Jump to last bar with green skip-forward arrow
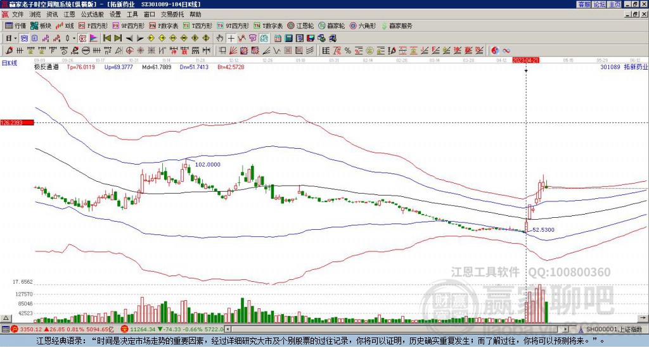This screenshot has height=347, width=649. pos(118,39)
